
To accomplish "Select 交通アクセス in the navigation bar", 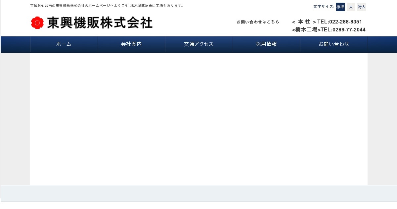I will point(199,44).
